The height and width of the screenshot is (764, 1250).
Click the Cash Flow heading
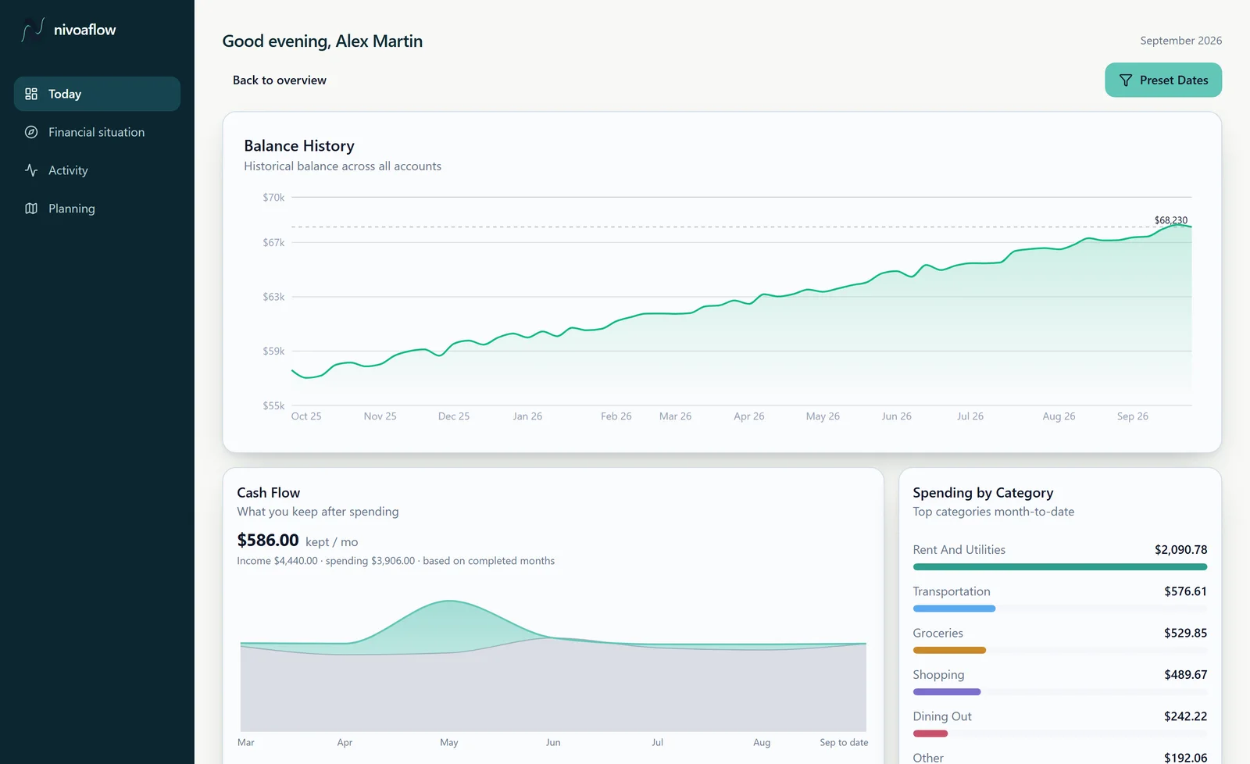(268, 493)
